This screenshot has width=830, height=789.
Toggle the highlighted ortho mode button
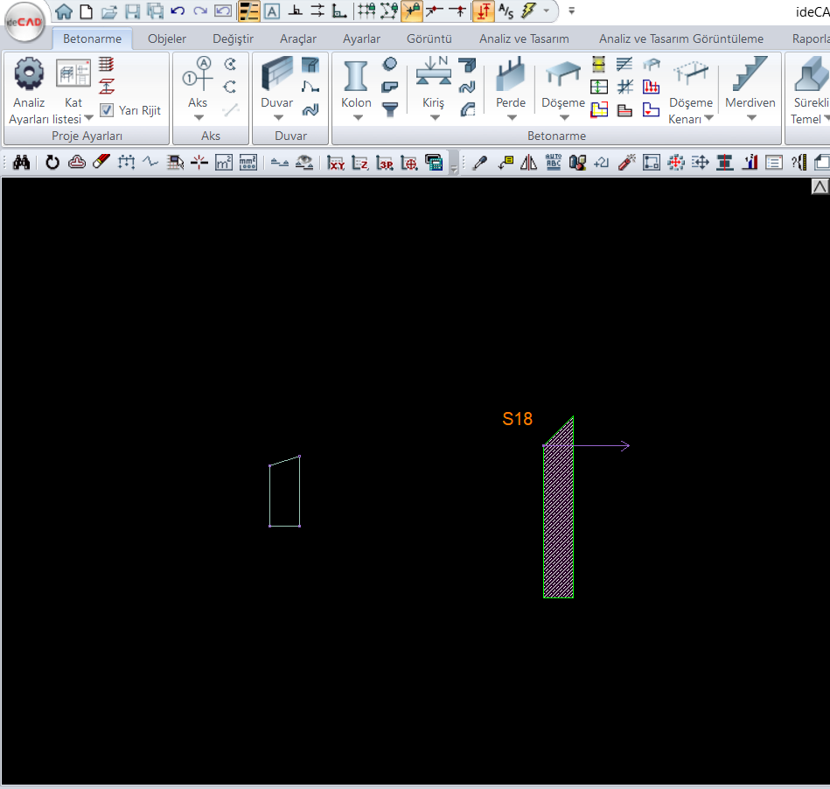pos(483,11)
